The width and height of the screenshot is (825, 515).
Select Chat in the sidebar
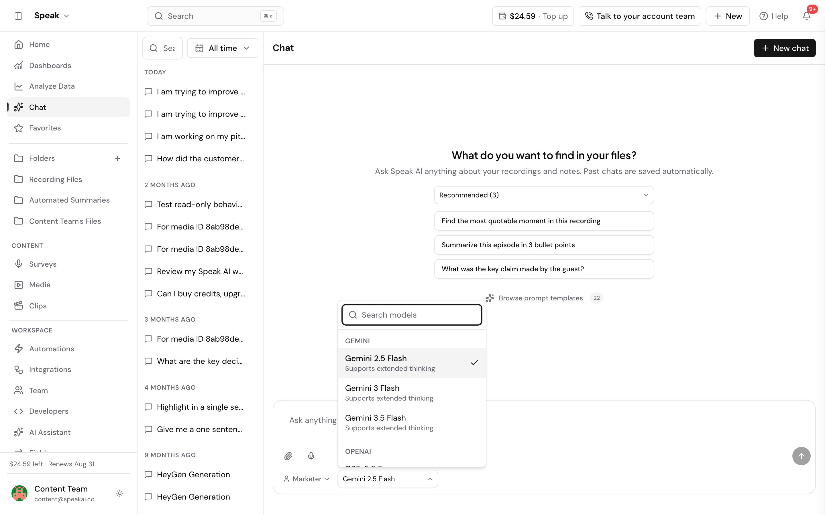68,107
